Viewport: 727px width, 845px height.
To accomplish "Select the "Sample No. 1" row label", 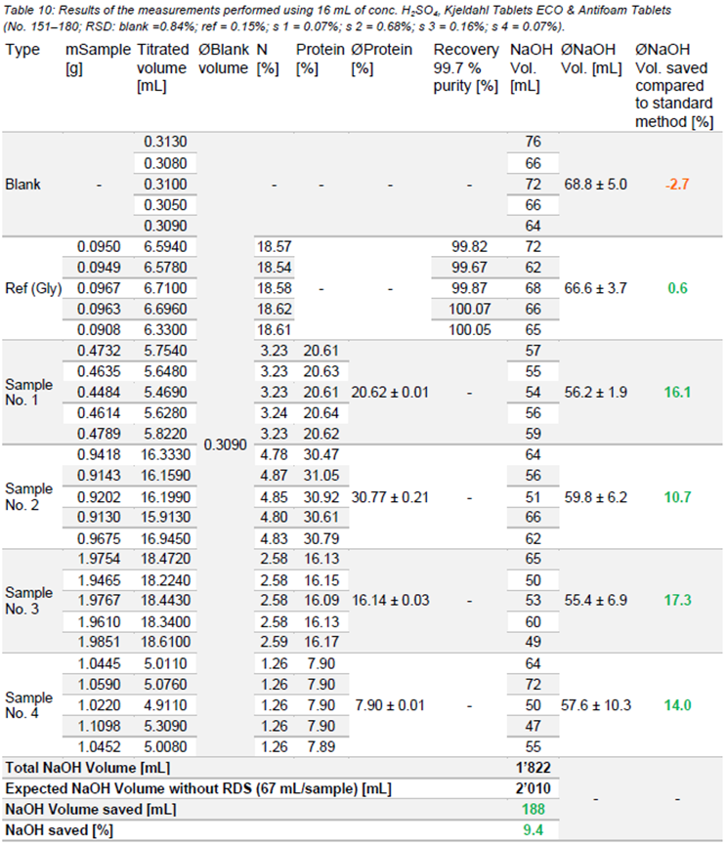I will (29, 392).
